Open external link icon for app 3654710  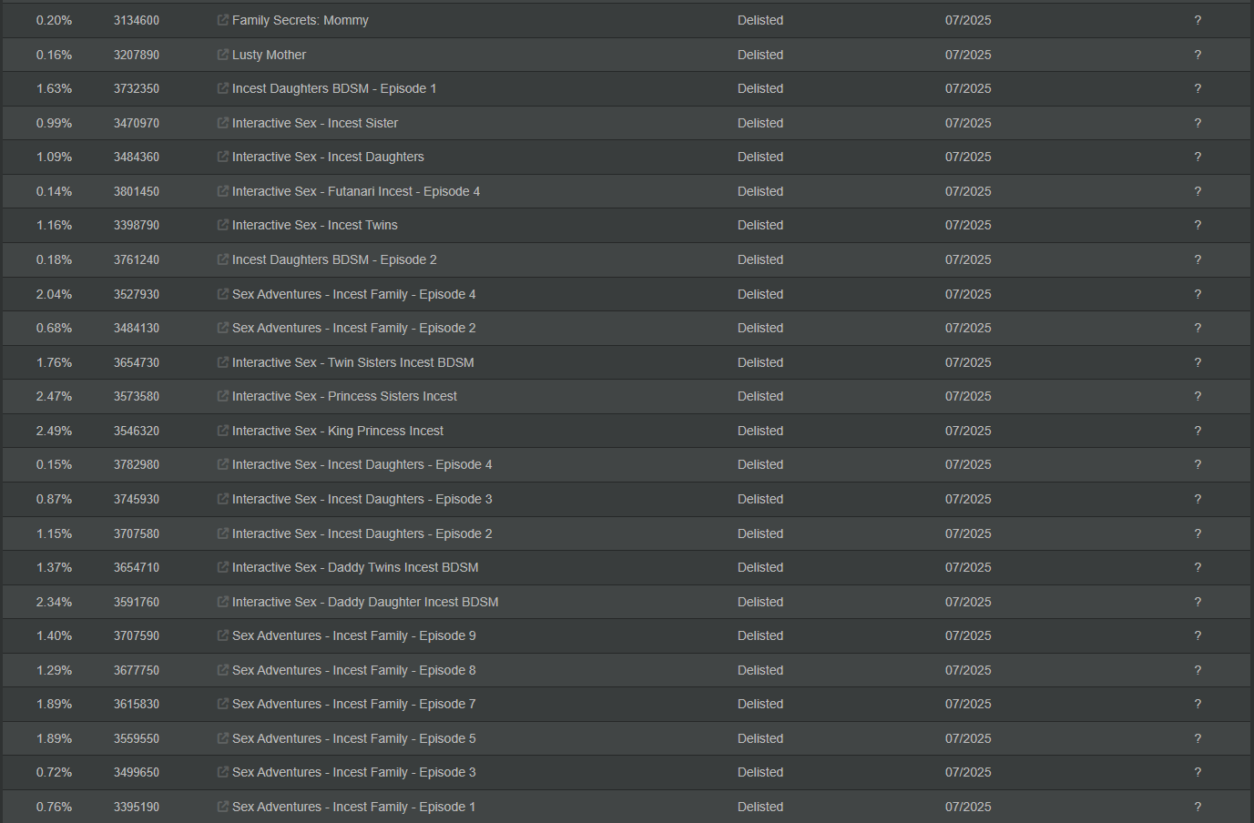tap(223, 567)
